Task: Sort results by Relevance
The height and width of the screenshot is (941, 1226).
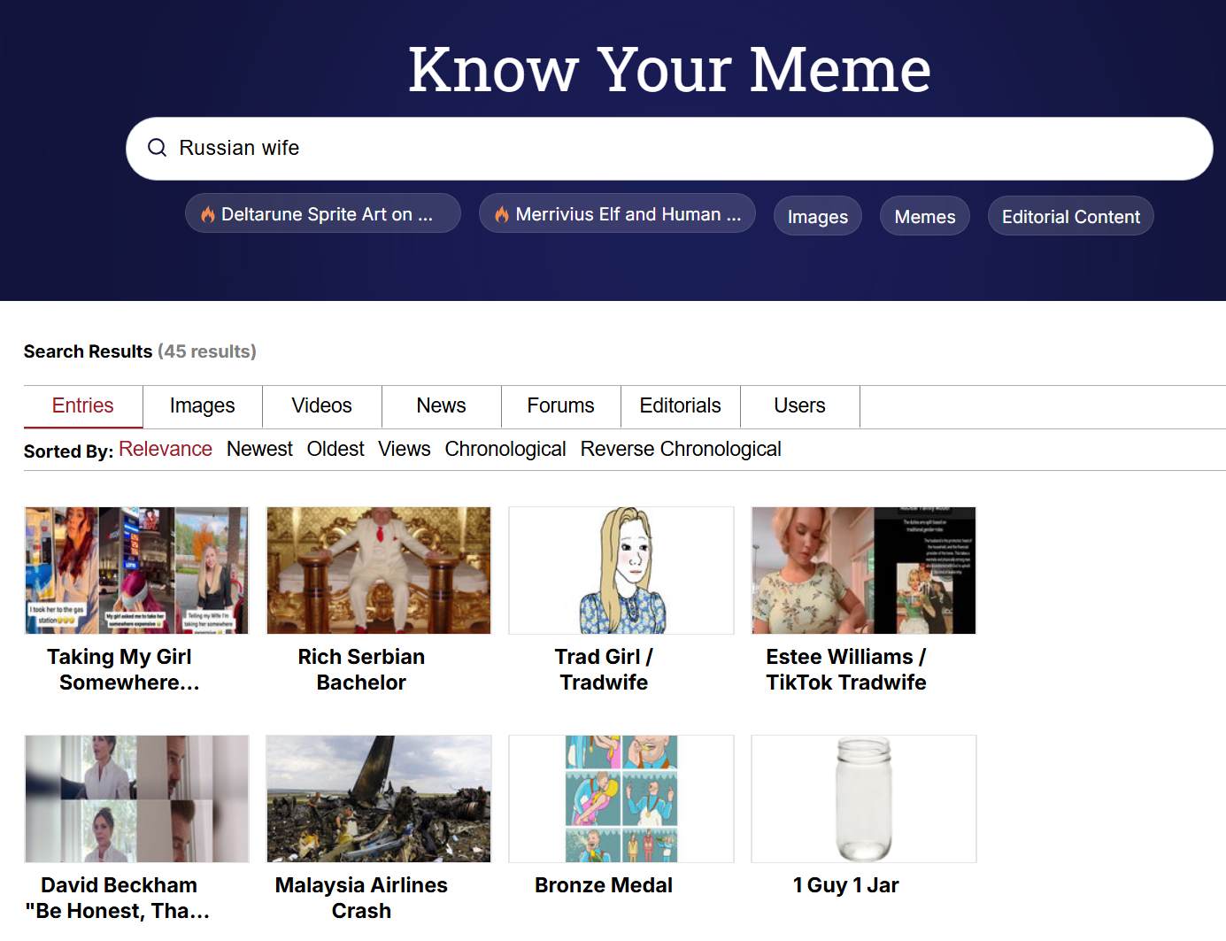Action: 166,450
